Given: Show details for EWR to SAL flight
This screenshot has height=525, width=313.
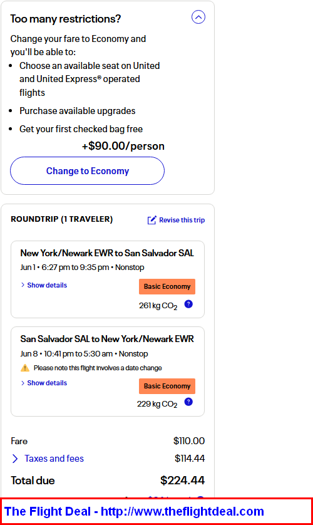Looking at the screenshot, I should pyautogui.click(x=47, y=285).
